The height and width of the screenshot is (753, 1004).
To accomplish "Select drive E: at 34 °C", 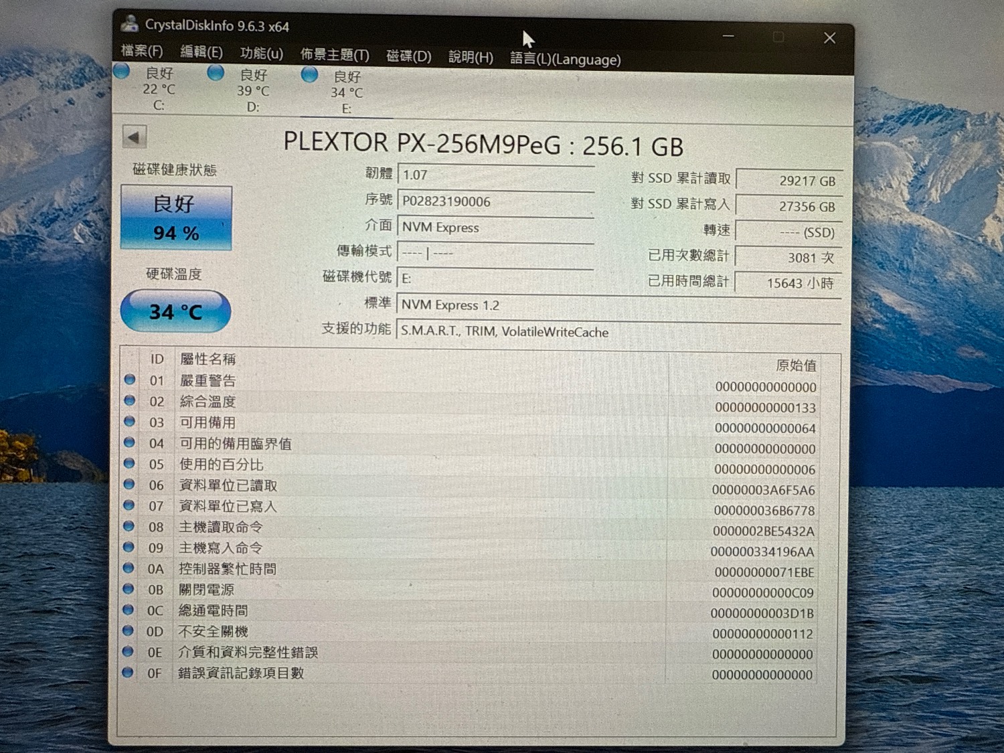I will 347,92.
